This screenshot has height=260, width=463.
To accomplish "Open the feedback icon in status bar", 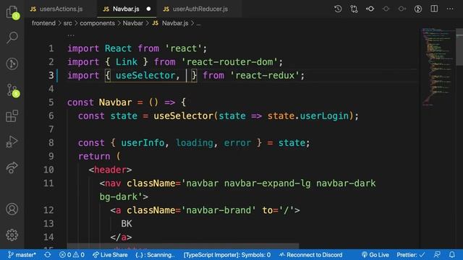I will click(437, 255).
